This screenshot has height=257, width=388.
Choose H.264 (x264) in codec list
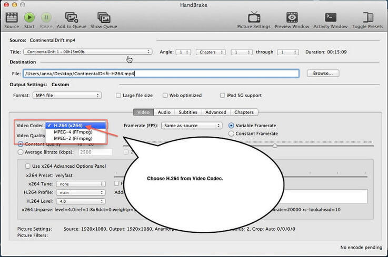pyautogui.click(x=76, y=126)
